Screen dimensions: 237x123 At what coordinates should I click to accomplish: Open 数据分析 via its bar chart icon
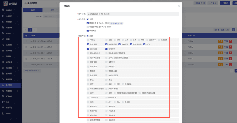(3, 27)
